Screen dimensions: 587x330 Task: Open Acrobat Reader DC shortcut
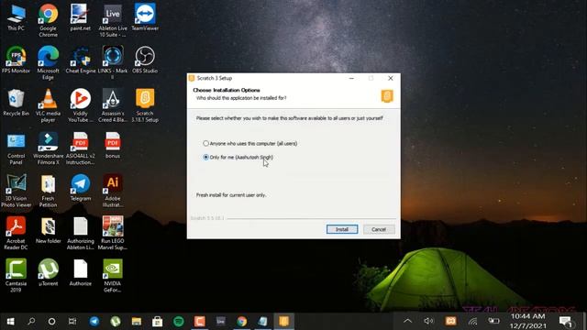click(17, 233)
